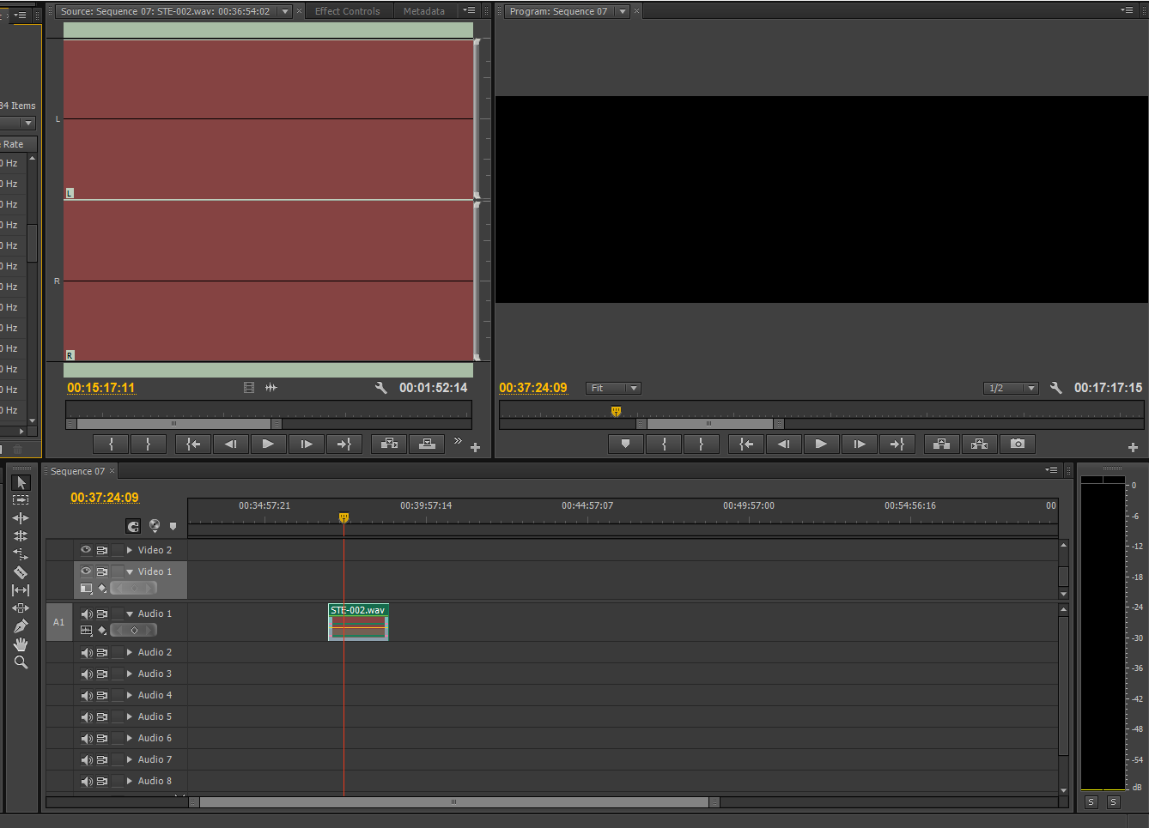Open Program sequence selection dropdown arrow
Viewport: 1149px width, 828px height.
[623, 11]
